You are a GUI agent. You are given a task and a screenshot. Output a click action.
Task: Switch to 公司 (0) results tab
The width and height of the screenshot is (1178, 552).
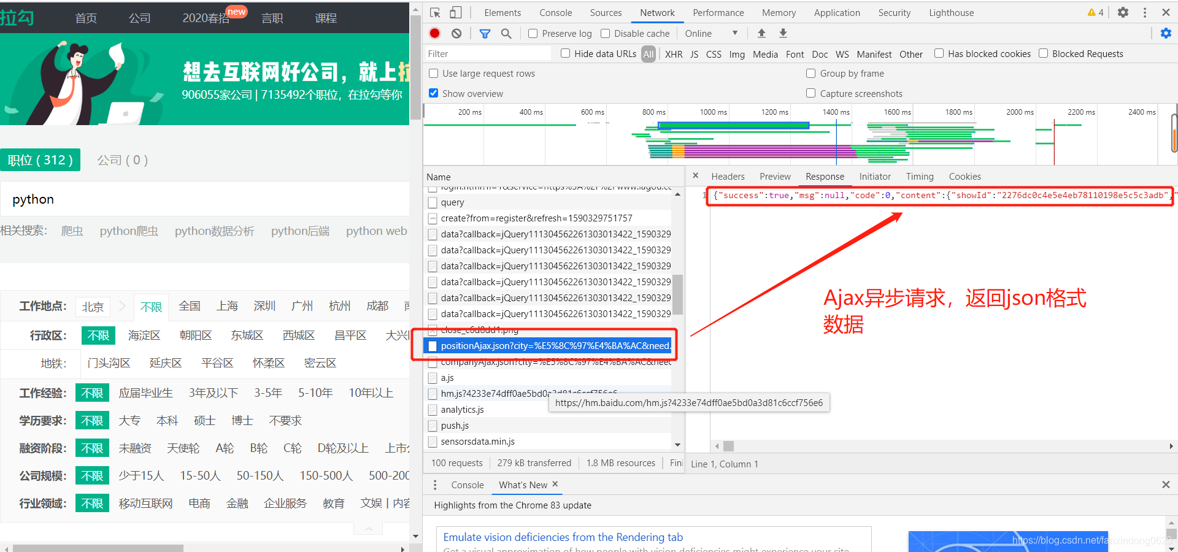[x=122, y=160]
